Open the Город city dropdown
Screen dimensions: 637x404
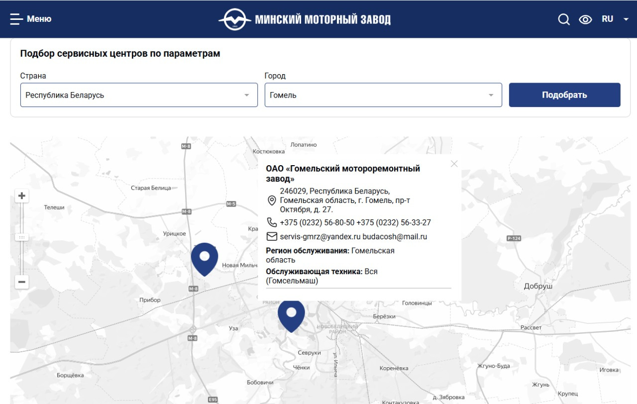click(x=383, y=95)
